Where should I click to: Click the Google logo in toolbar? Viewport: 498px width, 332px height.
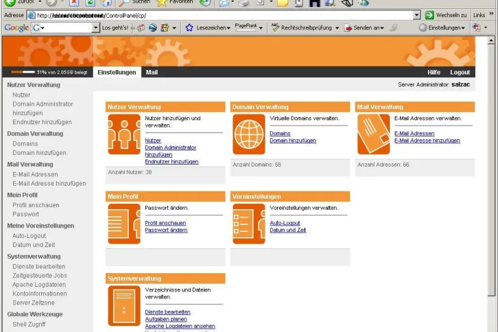[16, 27]
